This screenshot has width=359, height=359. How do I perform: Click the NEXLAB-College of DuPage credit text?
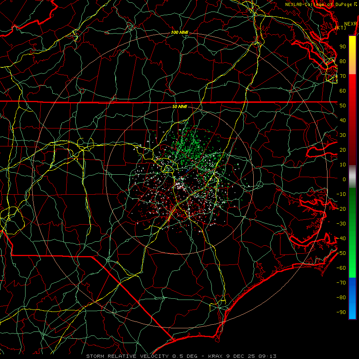click(x=320, y=4)
